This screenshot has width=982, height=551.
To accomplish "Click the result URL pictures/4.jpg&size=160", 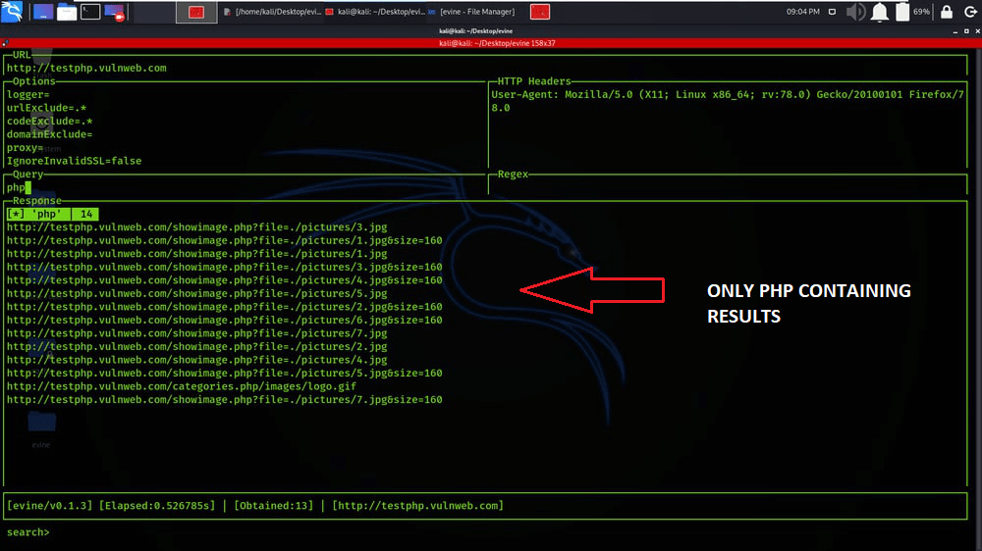I will click(x=224, y=280).
